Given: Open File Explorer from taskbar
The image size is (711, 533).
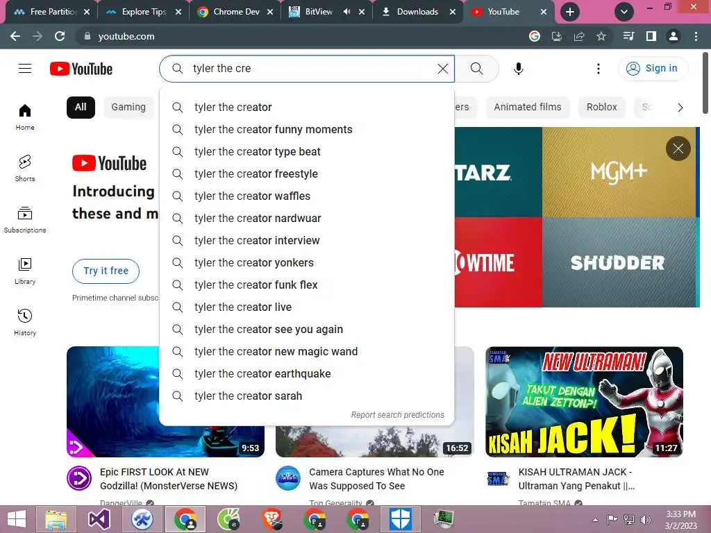Looking at the screenshot, I should (56, 519).
